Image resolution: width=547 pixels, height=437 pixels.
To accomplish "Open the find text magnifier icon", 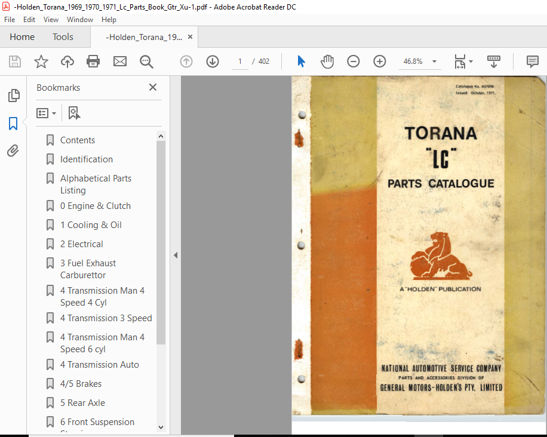I will point(146,61).
